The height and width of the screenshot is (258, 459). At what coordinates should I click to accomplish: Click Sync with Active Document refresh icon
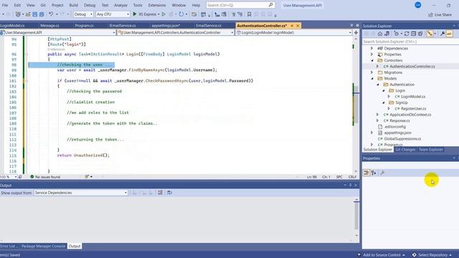[x=407, y=34]
